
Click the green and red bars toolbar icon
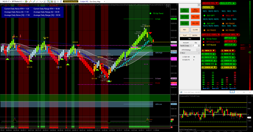pos(52,1)
